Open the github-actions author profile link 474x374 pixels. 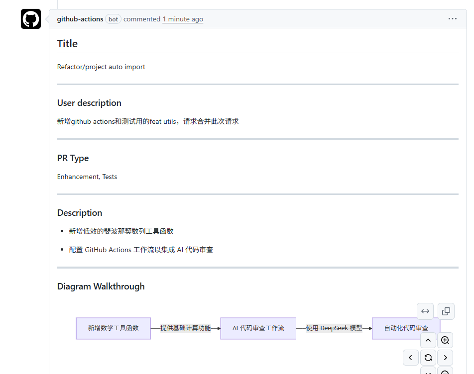(x=80, y=19)
